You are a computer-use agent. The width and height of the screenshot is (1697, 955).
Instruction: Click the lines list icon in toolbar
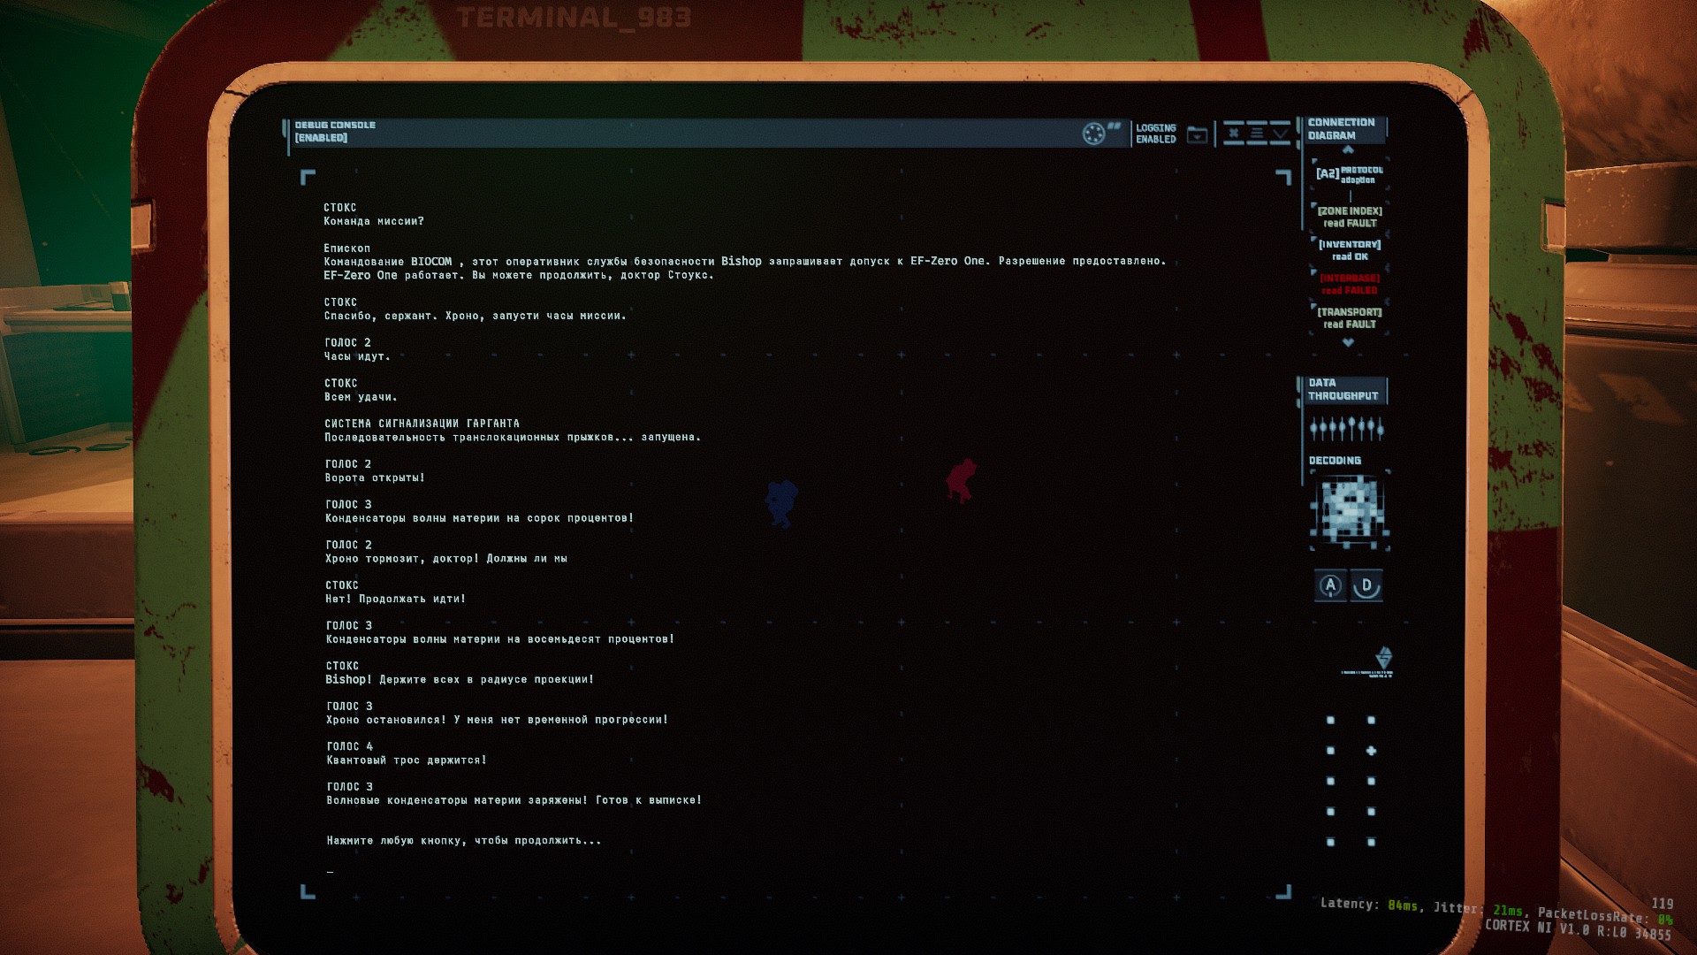pyautogui.click(x=1257, y=134)
